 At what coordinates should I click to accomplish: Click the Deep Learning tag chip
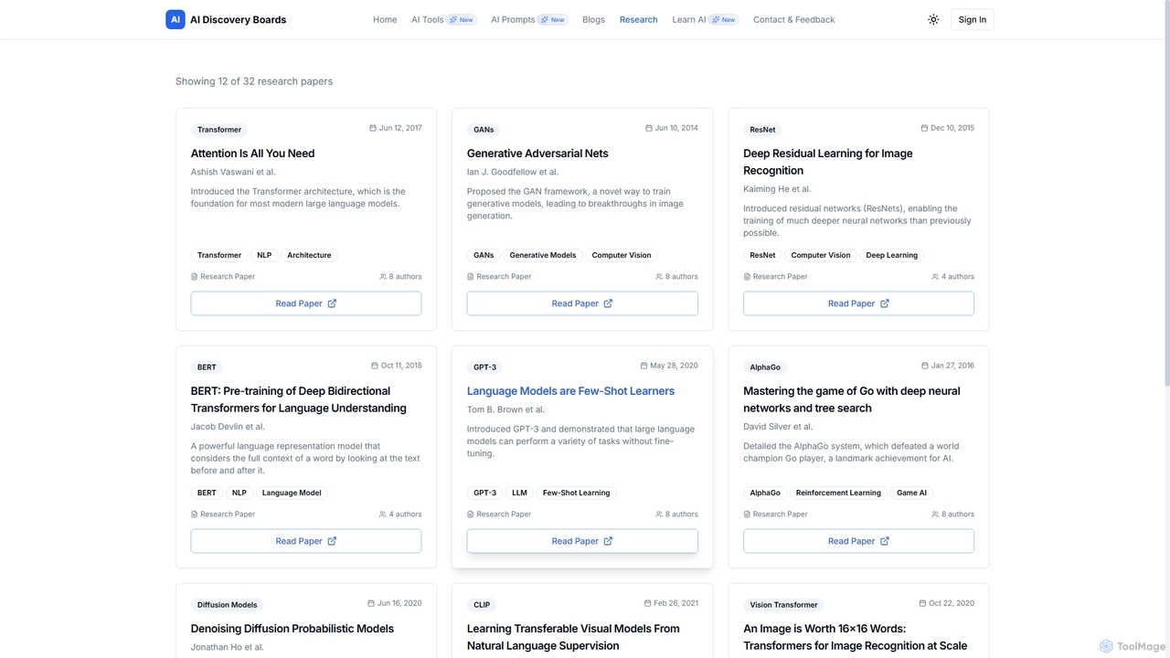pyautogui.click(x=891, y=255)
